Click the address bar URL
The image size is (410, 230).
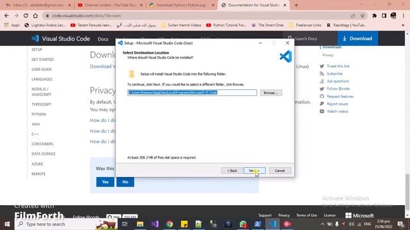click(x=86, y=15)
